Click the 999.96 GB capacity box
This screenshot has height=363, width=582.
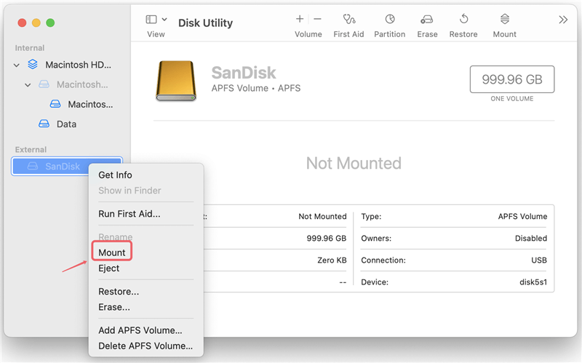tap(512, 79)
